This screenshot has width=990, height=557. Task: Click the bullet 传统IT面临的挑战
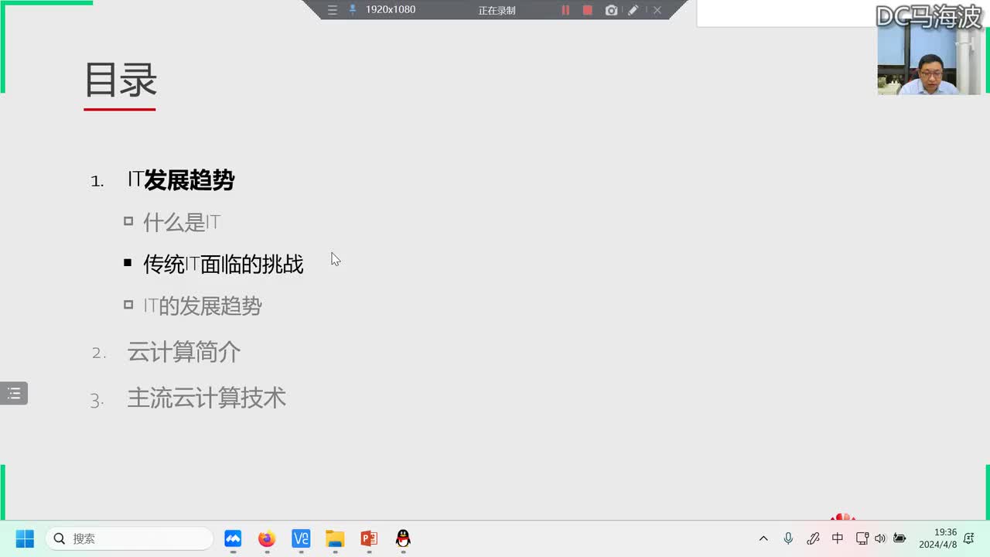pyautogui.click(x=224, y=265)
